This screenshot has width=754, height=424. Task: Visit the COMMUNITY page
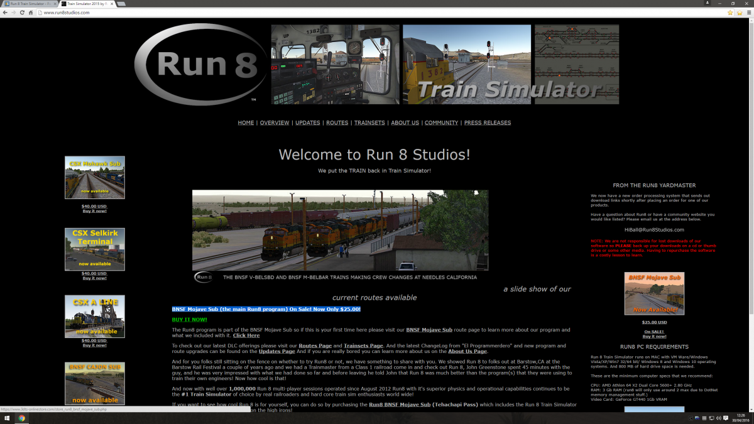tap(441, 122)
